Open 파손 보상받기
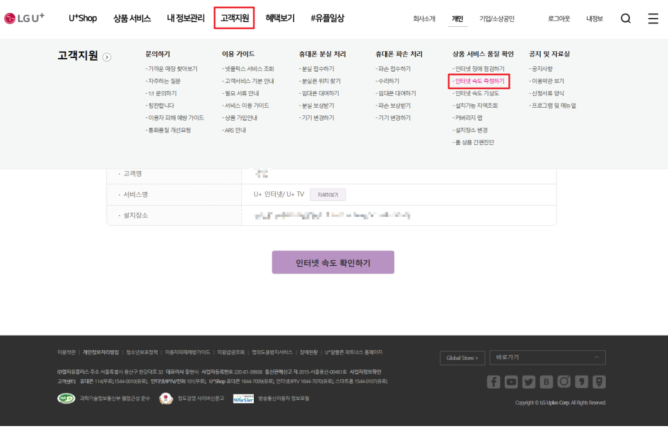The width and height of the screenshot is (668, 433). 393,106
